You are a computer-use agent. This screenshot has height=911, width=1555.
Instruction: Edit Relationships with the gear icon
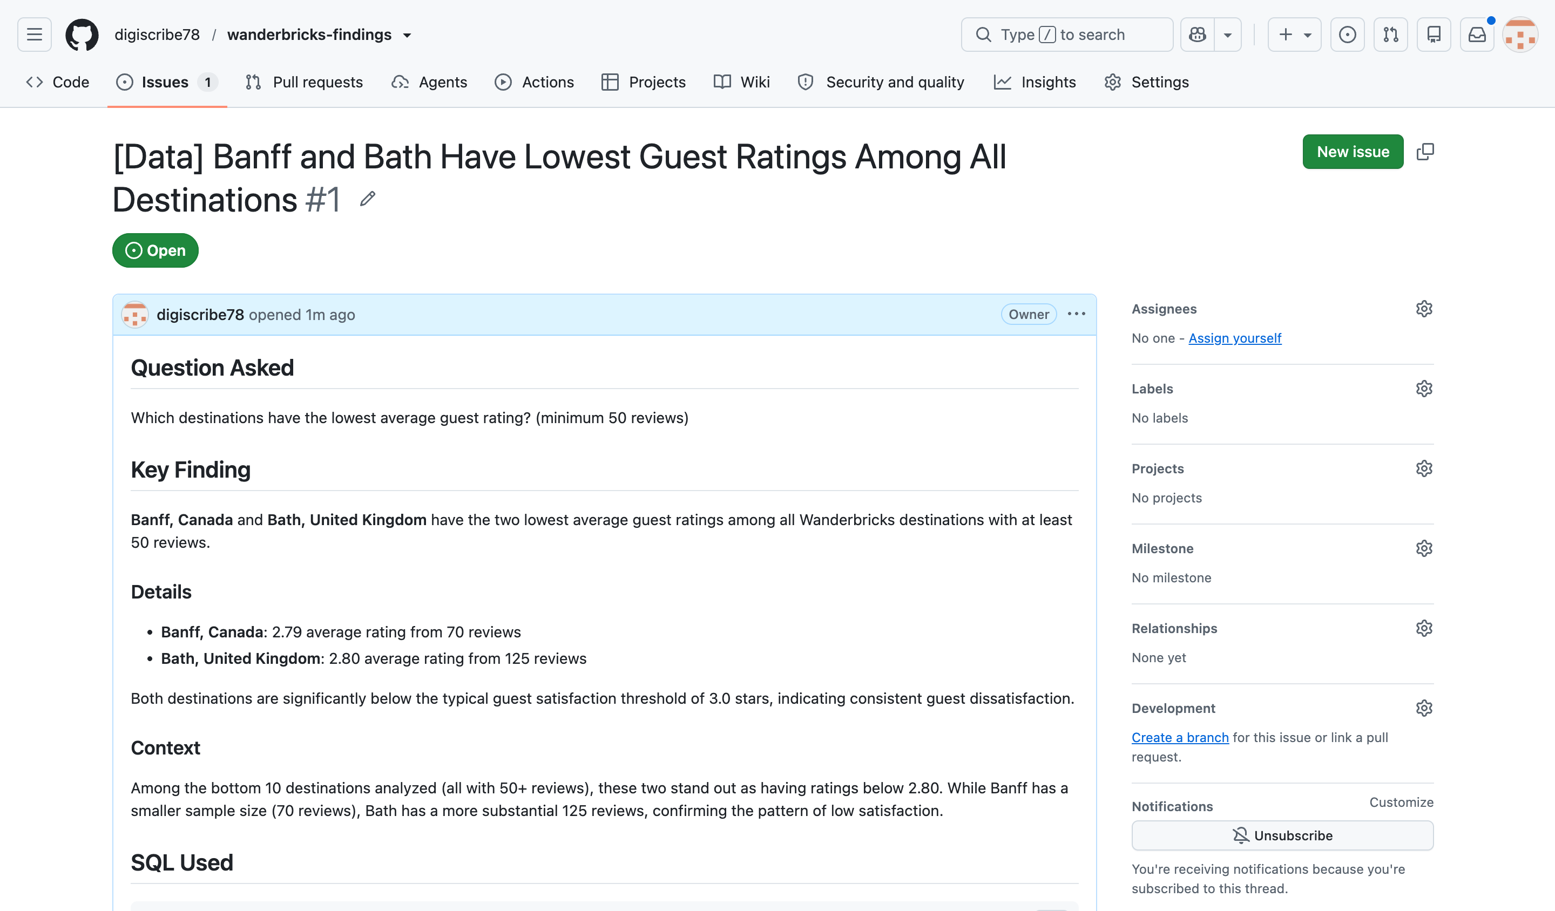(1424, 628)
